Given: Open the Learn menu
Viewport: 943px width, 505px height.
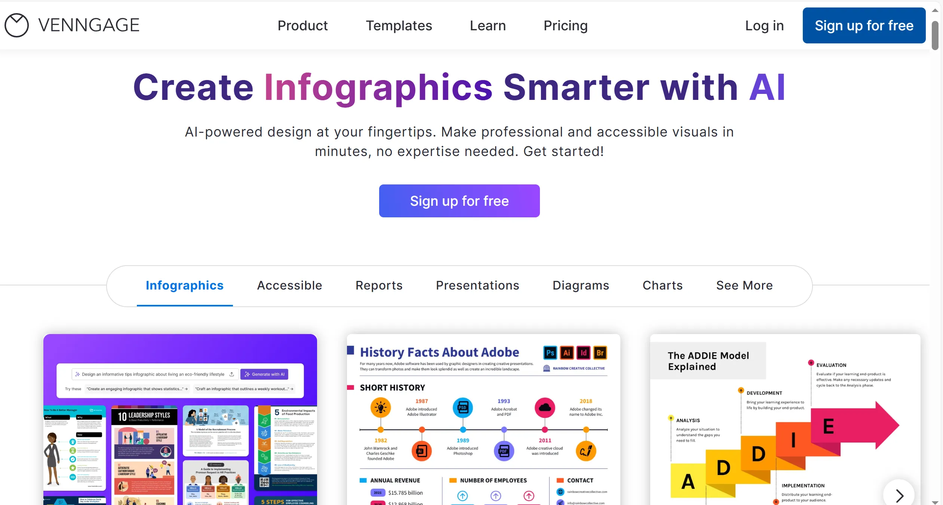Looking at the screenshot, I should 488,25.
